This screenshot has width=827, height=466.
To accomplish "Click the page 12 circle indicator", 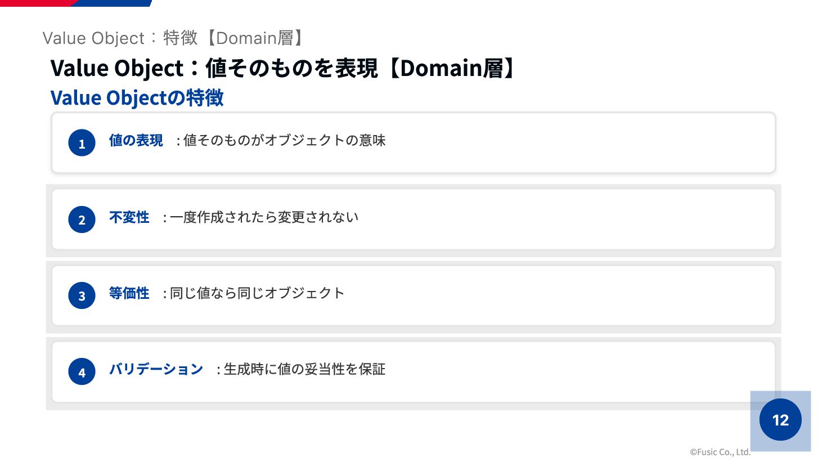I will (x=780, y=420).
